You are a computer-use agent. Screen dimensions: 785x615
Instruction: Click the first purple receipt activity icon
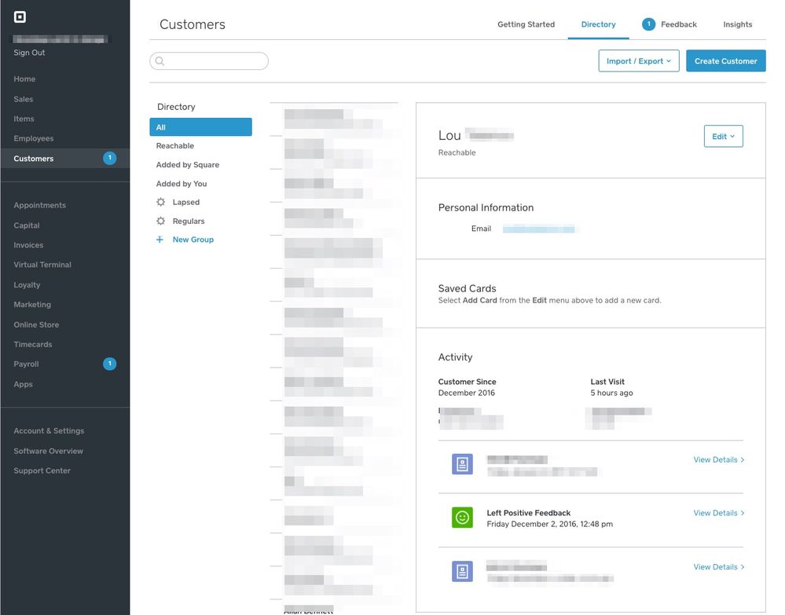click(462, 464)
